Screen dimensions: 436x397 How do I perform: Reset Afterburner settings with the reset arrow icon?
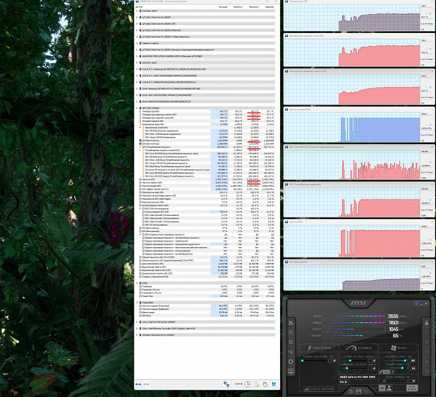click(350, 391)
